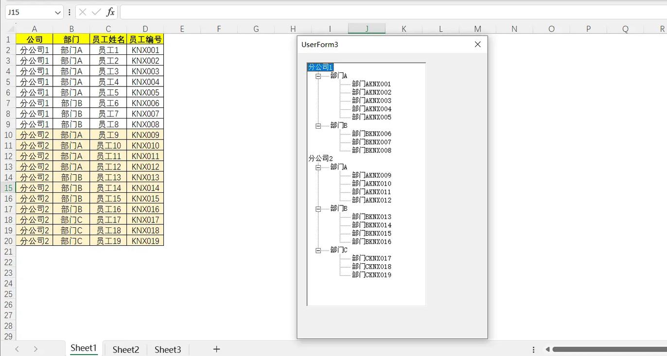
Task: Click the next sheet navigation arrow
Action: (35, 349)
